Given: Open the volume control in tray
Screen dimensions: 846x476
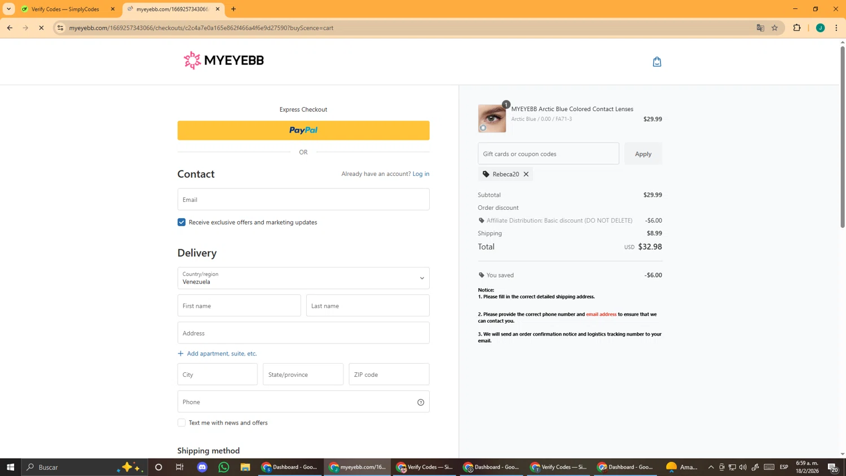Looking at the screenshot, I should (x=743, y=467).
